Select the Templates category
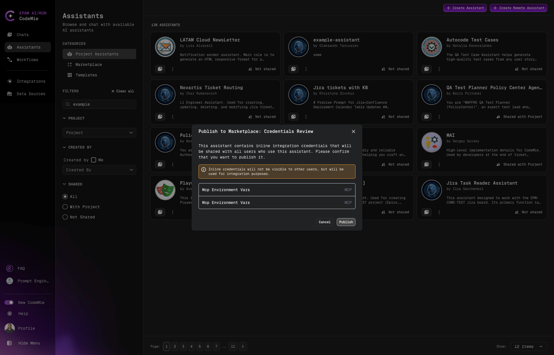 tap(86, 75)
